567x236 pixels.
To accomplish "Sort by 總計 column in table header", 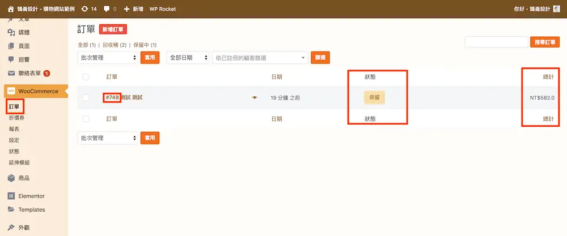I will pos(548,77).
